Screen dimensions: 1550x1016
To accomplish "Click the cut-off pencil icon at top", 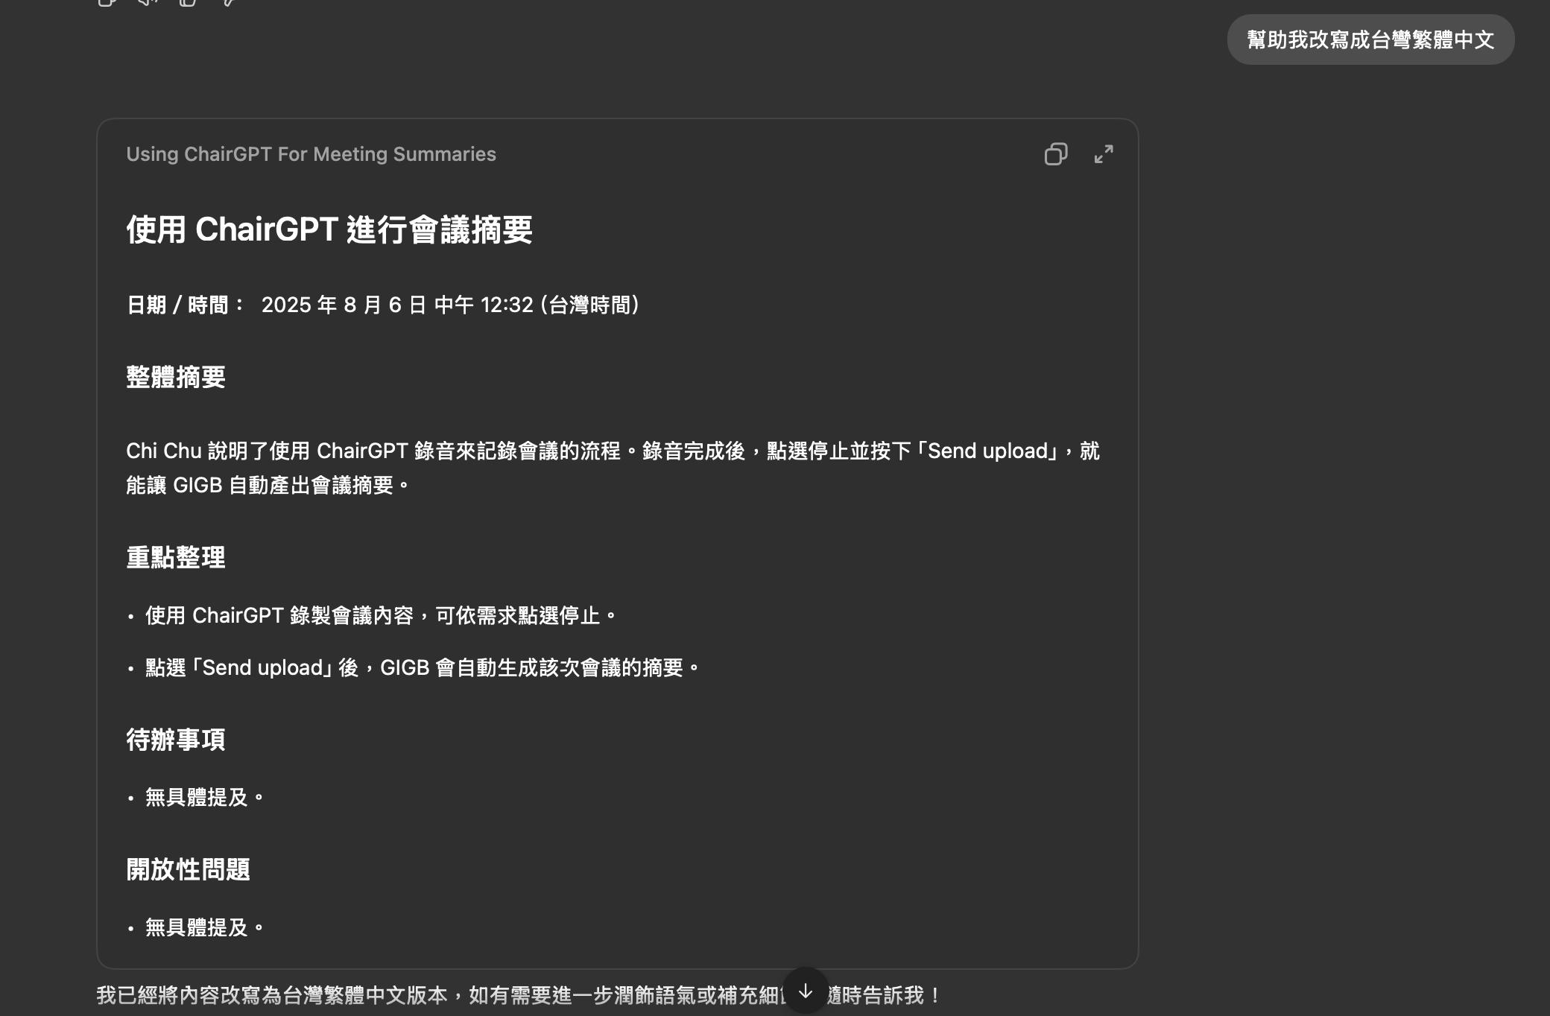I will point(230,2).
